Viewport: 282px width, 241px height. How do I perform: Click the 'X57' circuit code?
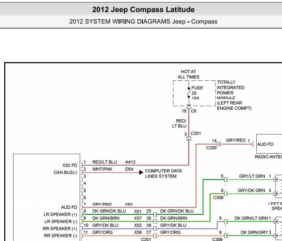[x=138, y=218]
